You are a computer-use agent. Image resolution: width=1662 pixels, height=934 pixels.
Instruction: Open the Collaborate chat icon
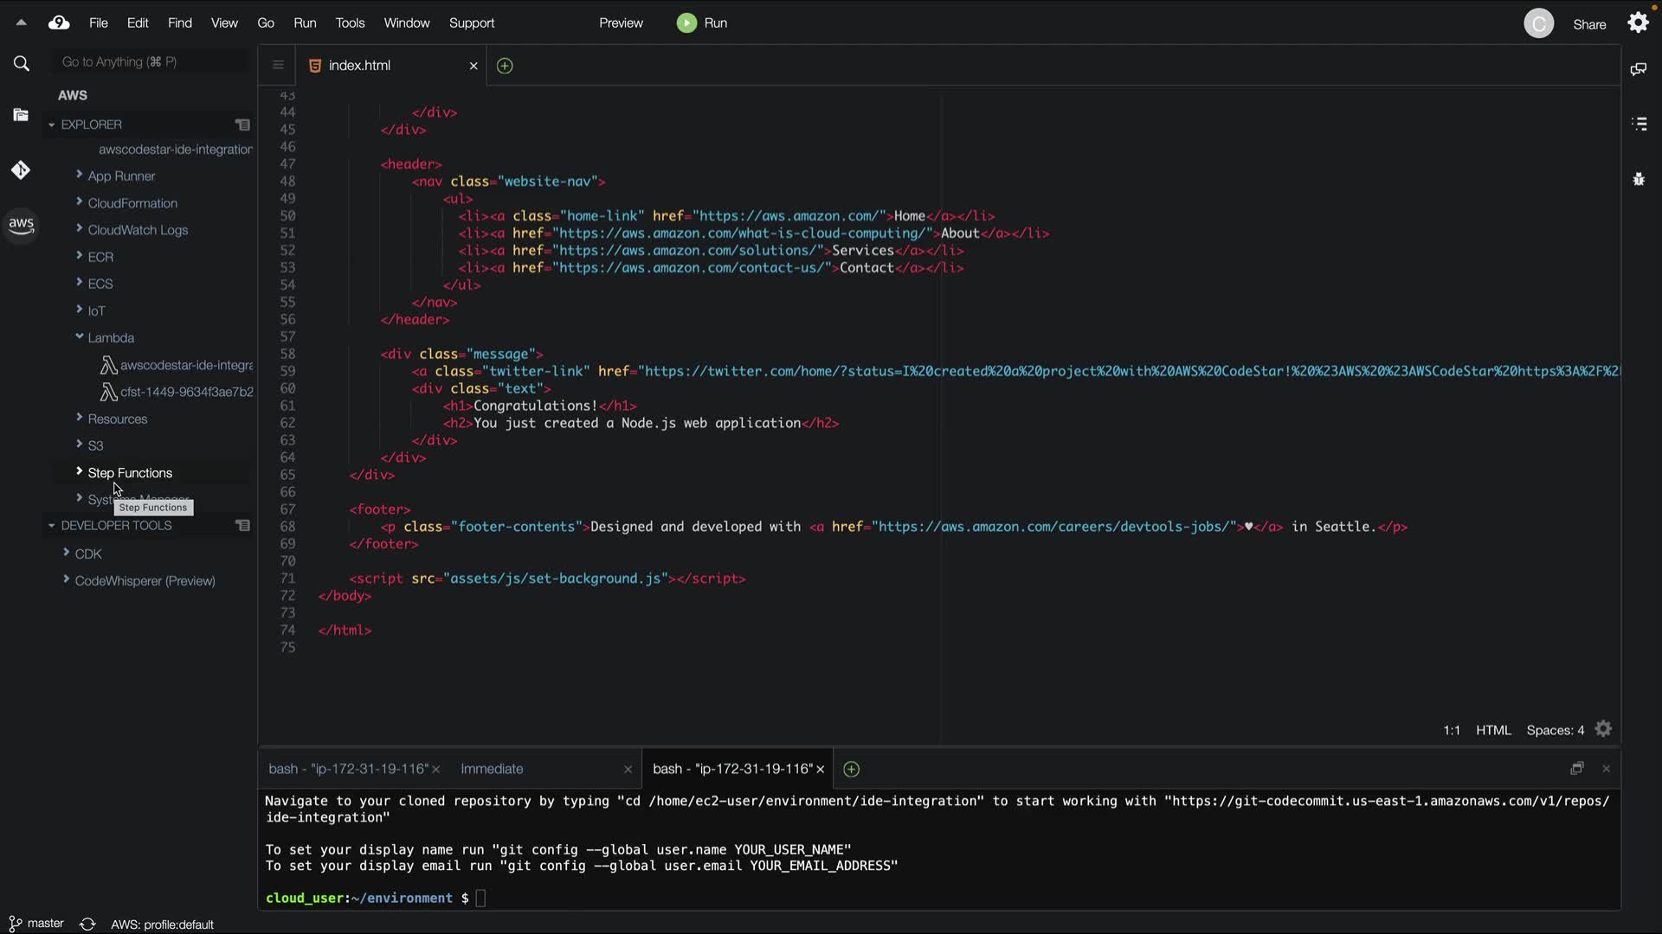(x=1639, y=69)
